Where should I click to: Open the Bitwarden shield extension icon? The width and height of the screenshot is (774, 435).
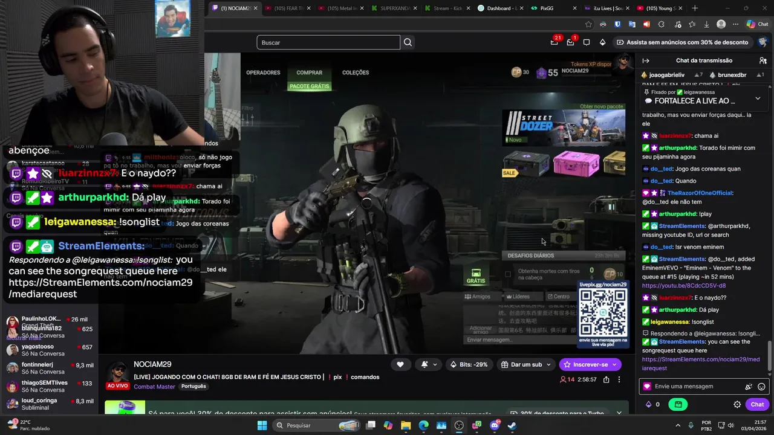pyautogui.click(x=617, y=24)
